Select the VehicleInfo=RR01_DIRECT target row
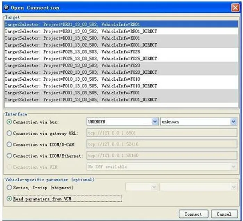This screenshot has width=243, height=221. (121, 31)
